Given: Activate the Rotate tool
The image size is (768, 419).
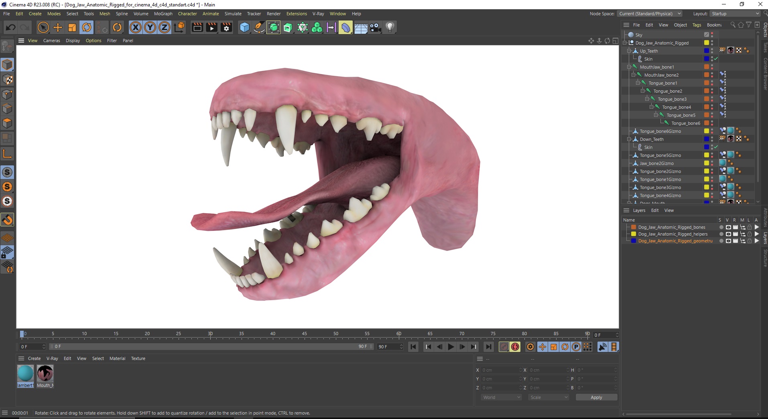Looking at the screenshot, I should click(x=87, y=27).
